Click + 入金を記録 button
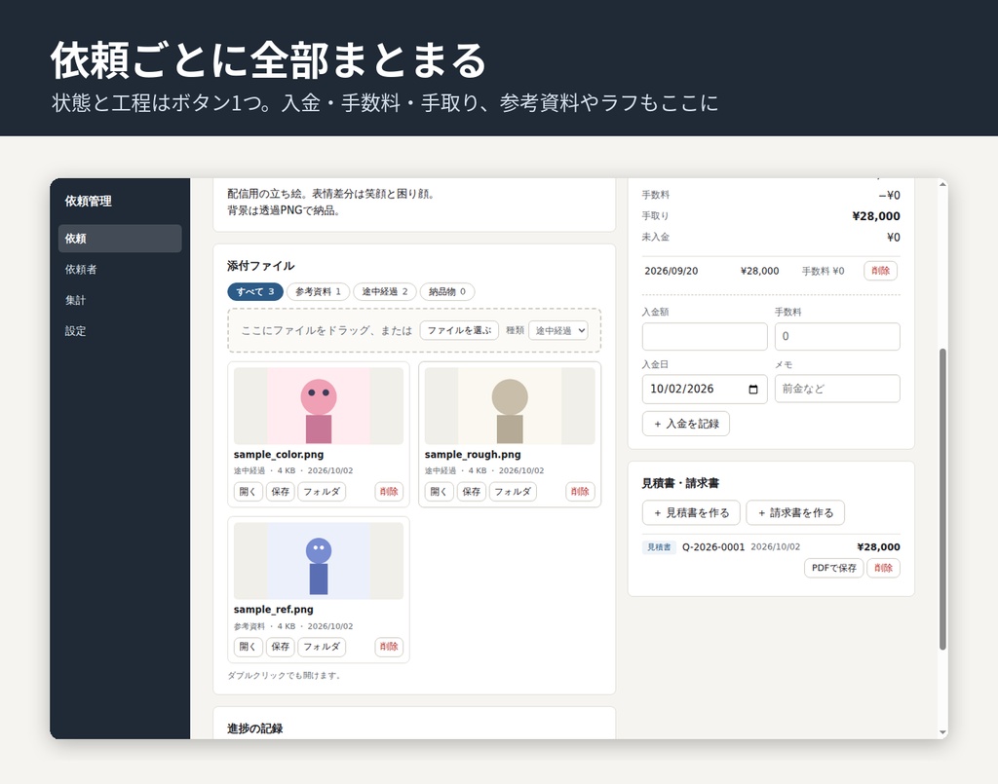 pos(686,424)
